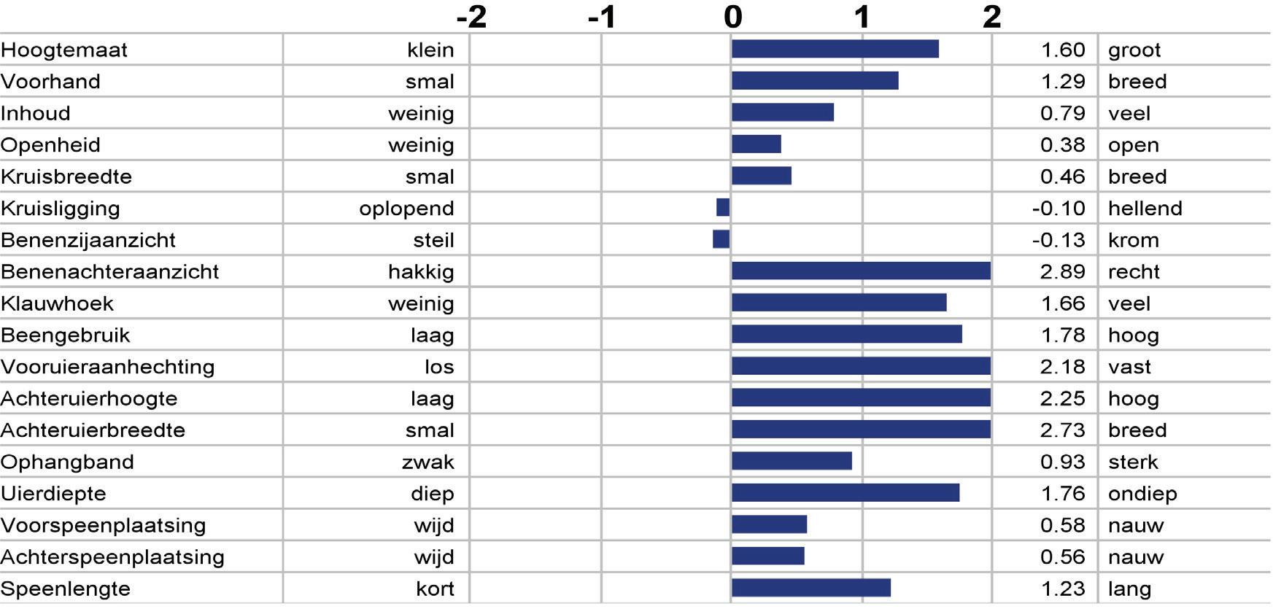Select the Kruisligging negative bar
1273x609 pixels.
(723, 208)
